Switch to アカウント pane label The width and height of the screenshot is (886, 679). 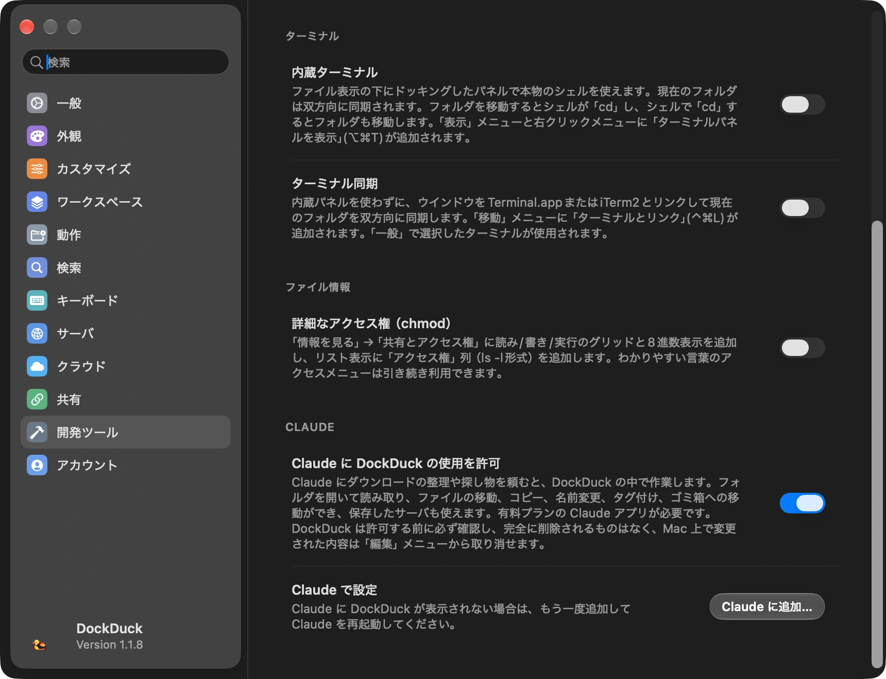click(87, 466)
